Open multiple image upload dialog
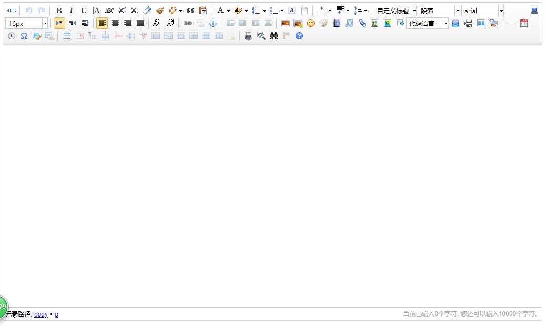Screen dimensions: 547x326 click(x=298, y=23)
